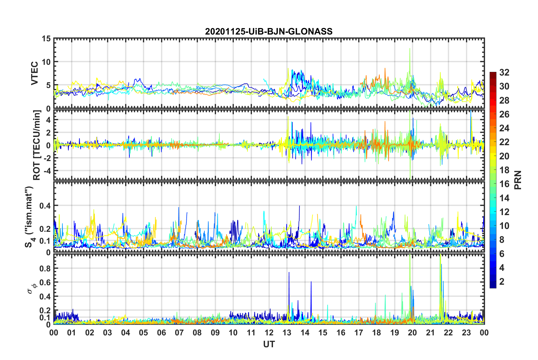This screenshot has height=360, width=538.
Task: Click the ROT [TECU/min] axis label
Action: [37, 145]
